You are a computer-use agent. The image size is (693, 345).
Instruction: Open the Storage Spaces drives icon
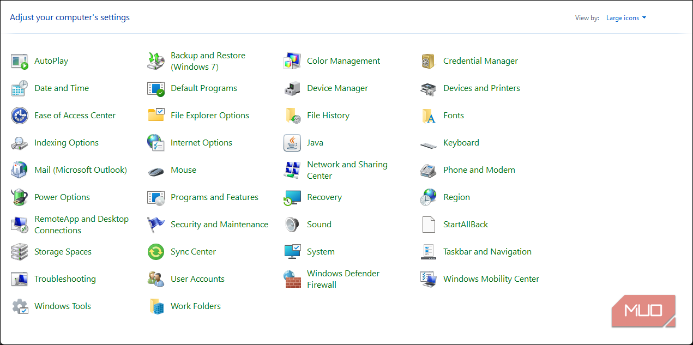point(20,252)
